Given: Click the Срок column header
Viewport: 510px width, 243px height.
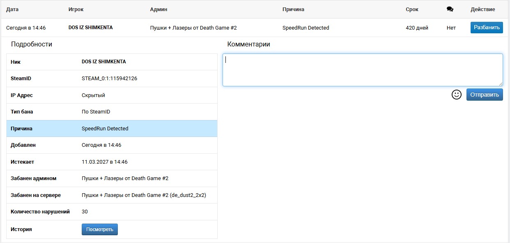Looking at the screenshot, I should [412, 9].
